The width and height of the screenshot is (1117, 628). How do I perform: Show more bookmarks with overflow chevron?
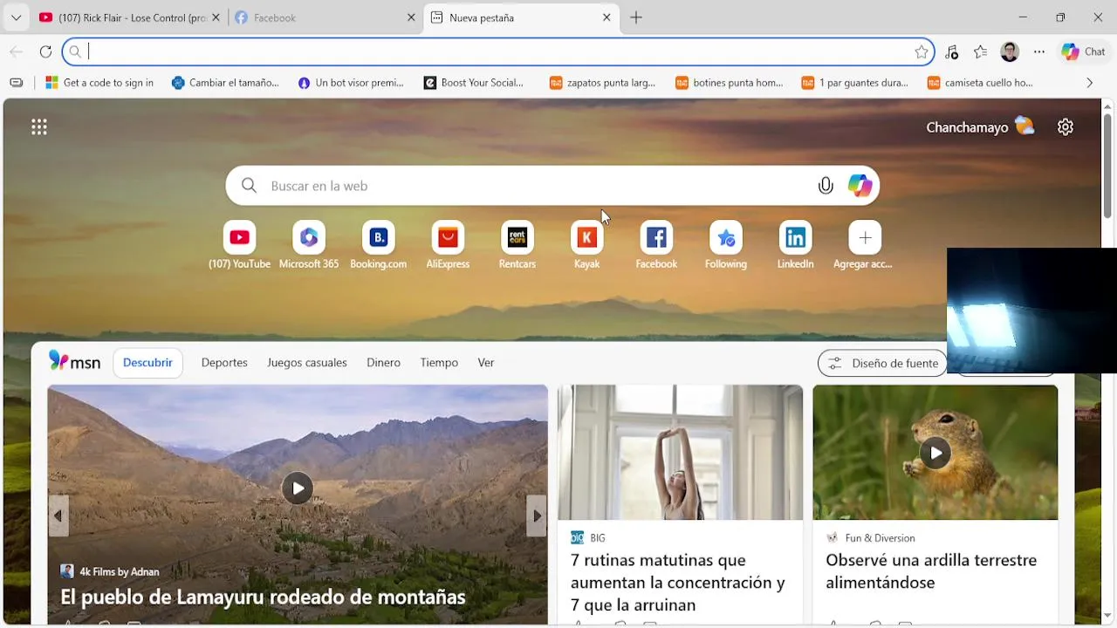pyautogui.click(x=1089, y=83)
